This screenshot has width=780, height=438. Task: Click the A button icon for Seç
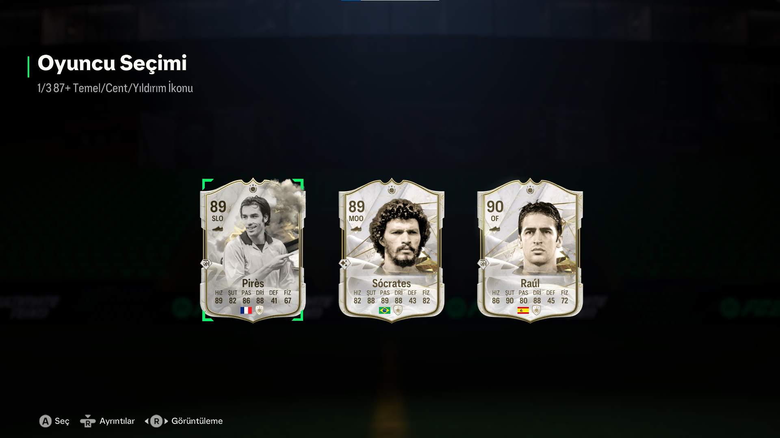[x=45, y=421]
